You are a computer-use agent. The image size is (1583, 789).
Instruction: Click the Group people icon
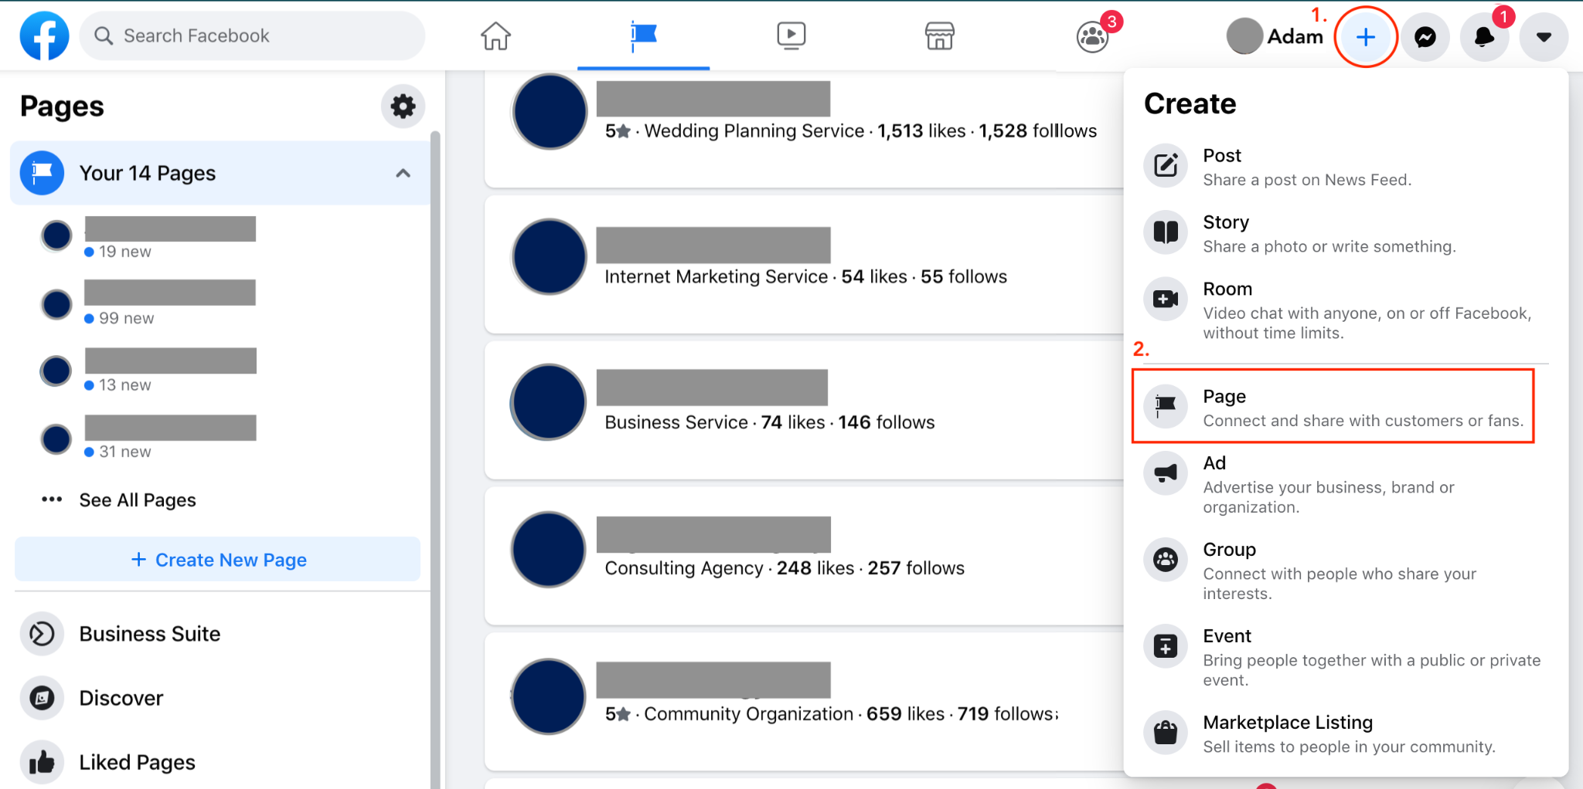tap(1166, 560)
